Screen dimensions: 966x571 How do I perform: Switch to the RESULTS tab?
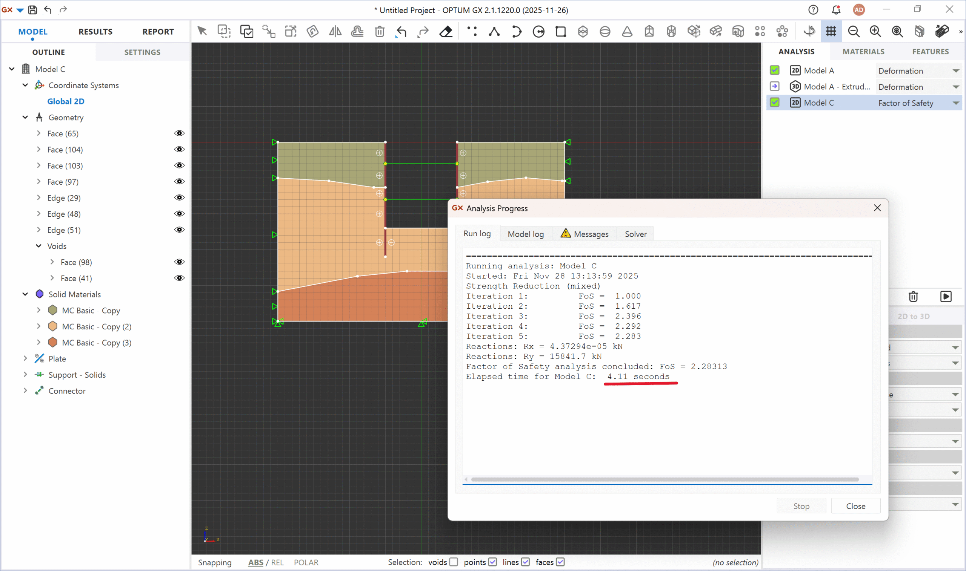click(95, 31)
